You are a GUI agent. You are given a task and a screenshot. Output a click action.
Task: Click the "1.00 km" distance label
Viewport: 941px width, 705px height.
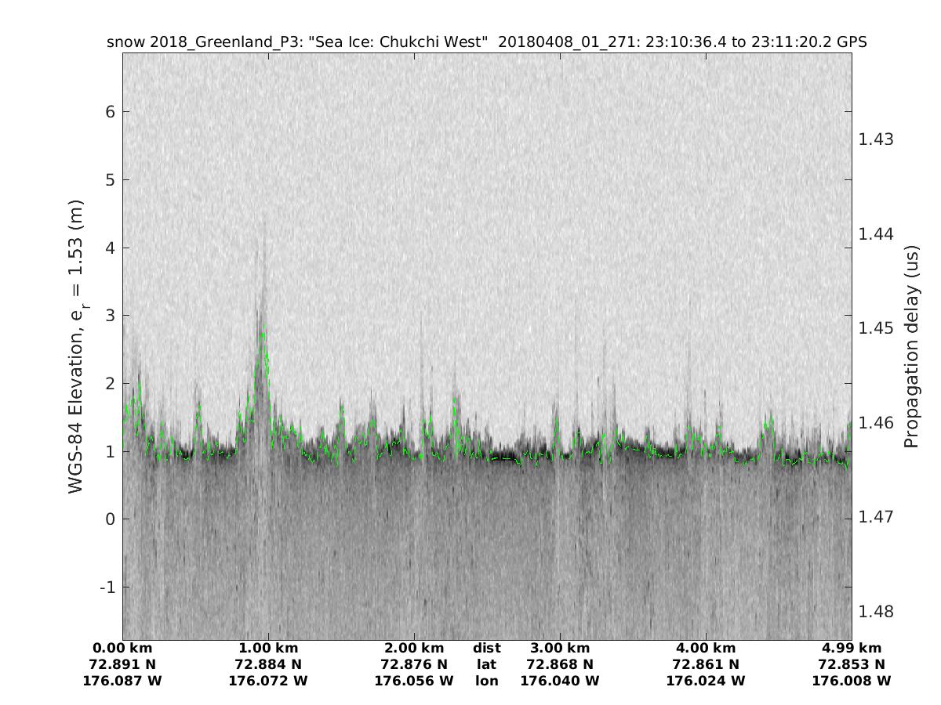(268, 648)
